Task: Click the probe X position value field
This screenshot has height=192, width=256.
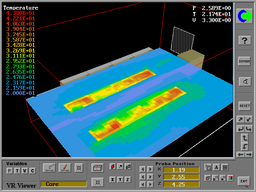Action: (x=181, y=170)
